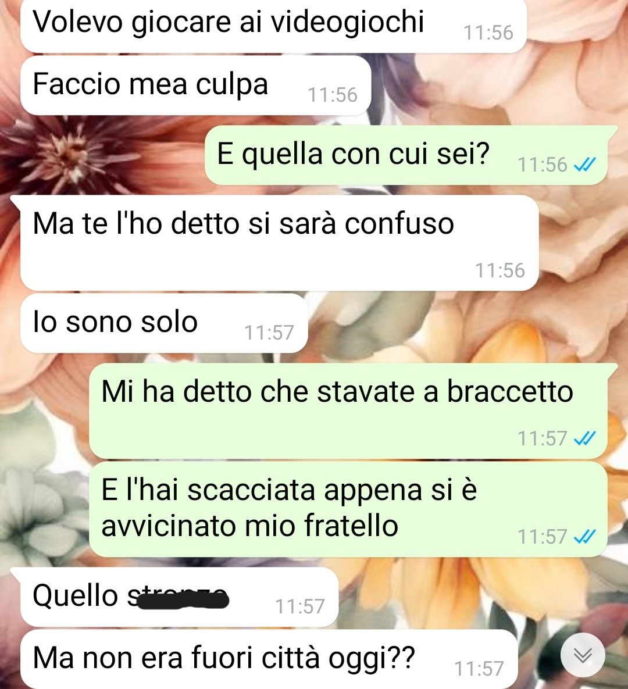Tap read ticks on 'stavate a braccetto' message
This screenshot has height=689, width=628.
(585, 438)
